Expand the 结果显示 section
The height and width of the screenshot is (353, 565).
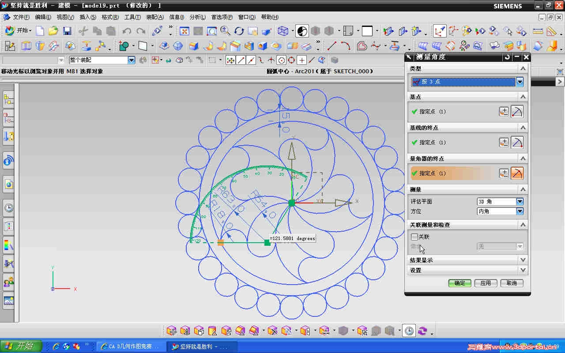(x=523, y=260)
